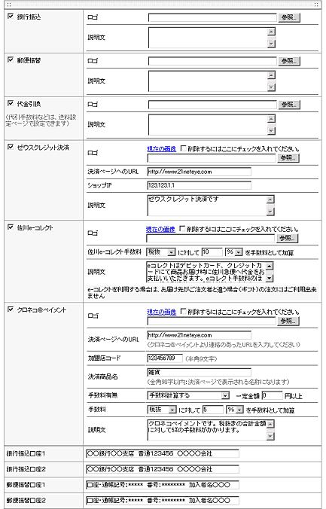Toggle the 代金引換 checkbox
326x509 pixels.
point(11,103)
